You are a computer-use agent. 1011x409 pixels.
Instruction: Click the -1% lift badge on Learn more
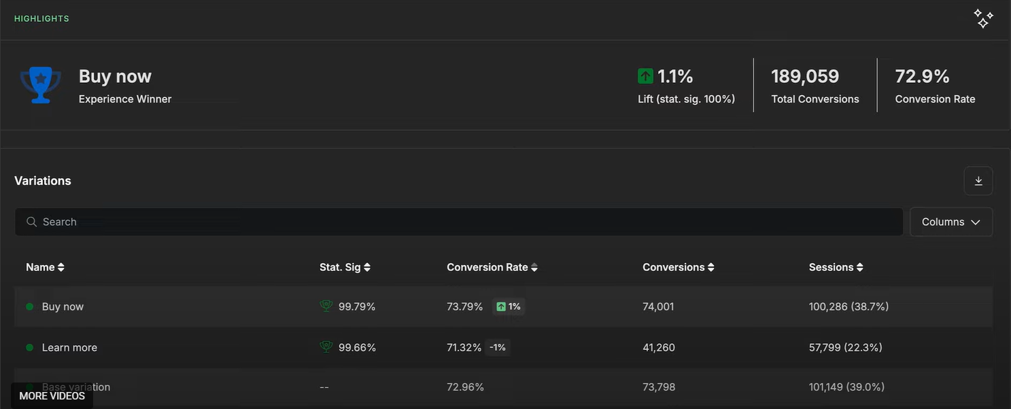click(x=498, y=347)
